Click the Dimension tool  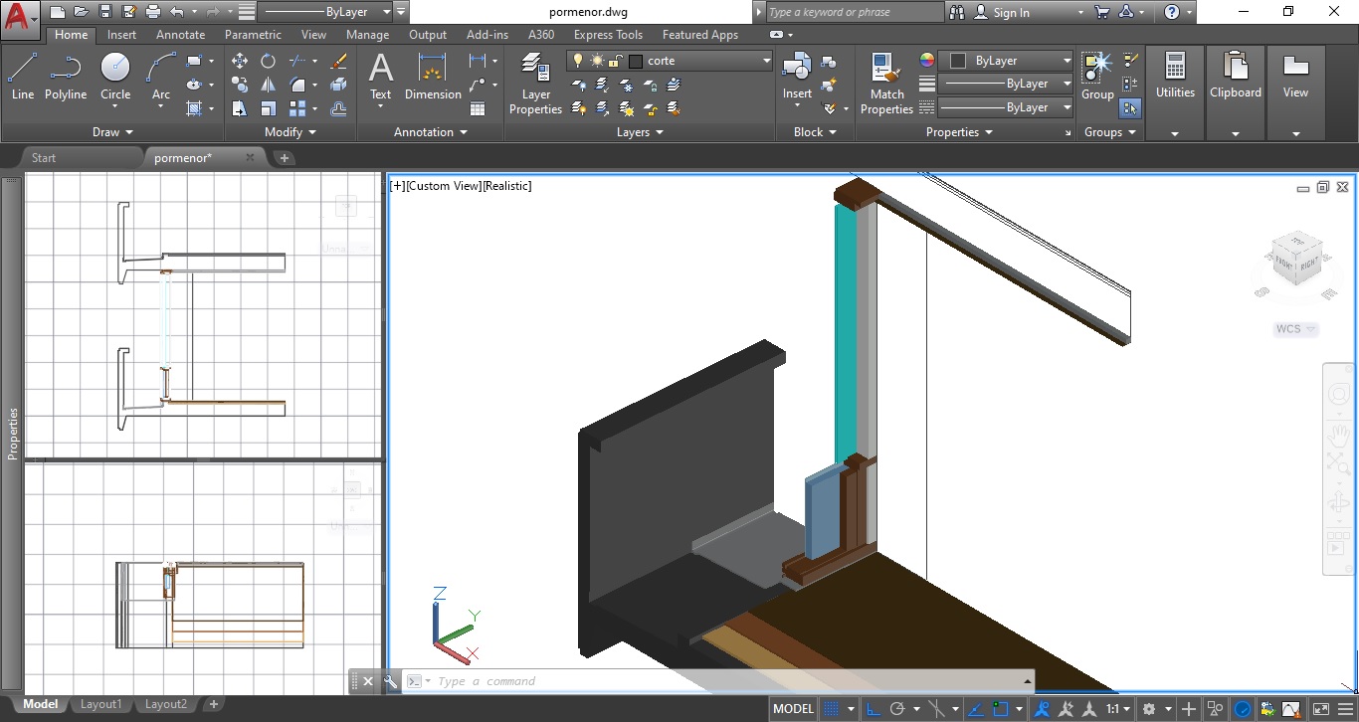(x=433, y=78)
